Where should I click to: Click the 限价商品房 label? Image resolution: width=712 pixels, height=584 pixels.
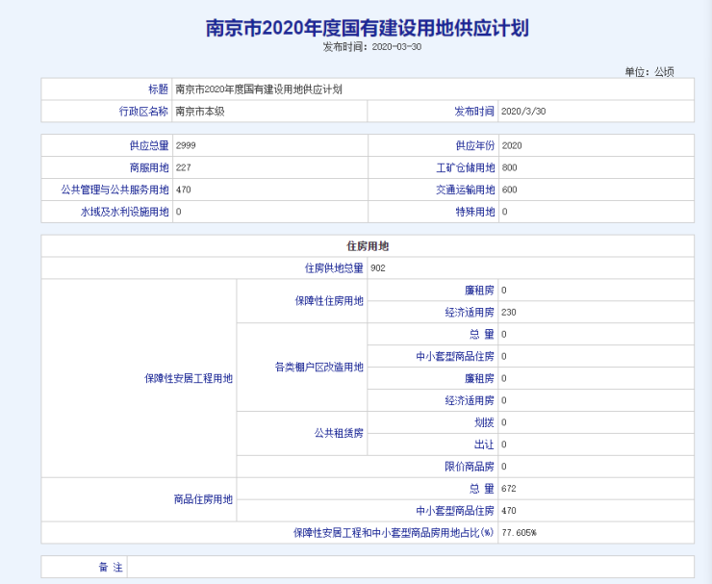tap(470, 467)
